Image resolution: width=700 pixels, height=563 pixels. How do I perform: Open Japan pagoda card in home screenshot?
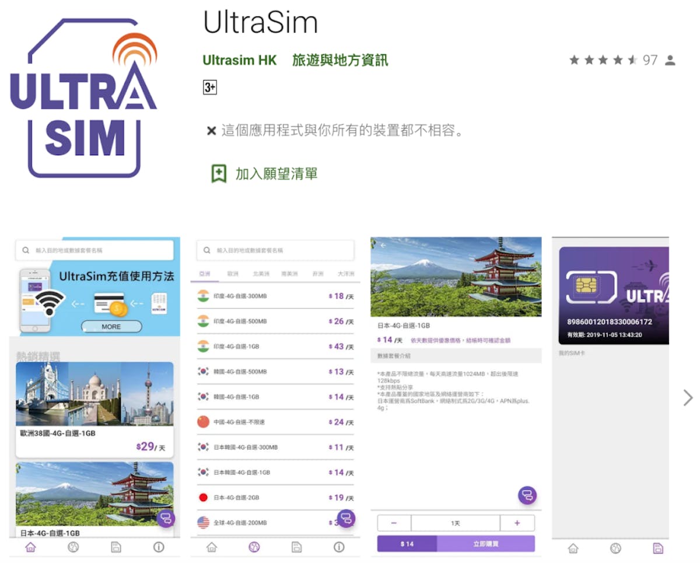pyautogui.click(x=94, y=500)
